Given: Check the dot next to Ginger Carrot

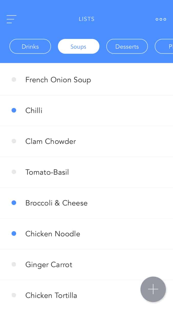Looking at the screenshot, I should [x=14, y=264].
